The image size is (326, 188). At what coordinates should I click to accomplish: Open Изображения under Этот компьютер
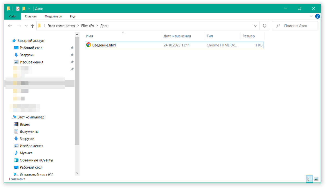click(x=32, y=146)
